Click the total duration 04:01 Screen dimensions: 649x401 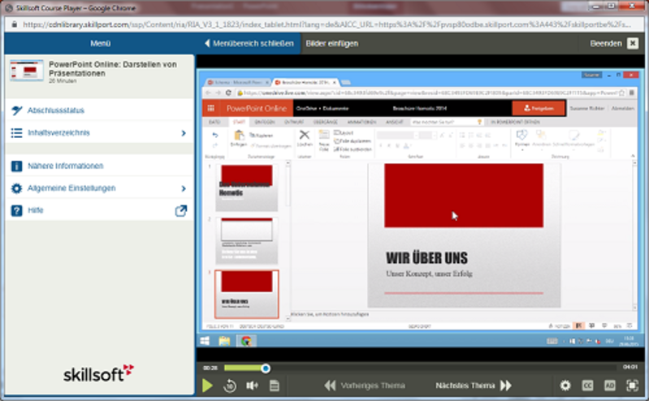630,367
